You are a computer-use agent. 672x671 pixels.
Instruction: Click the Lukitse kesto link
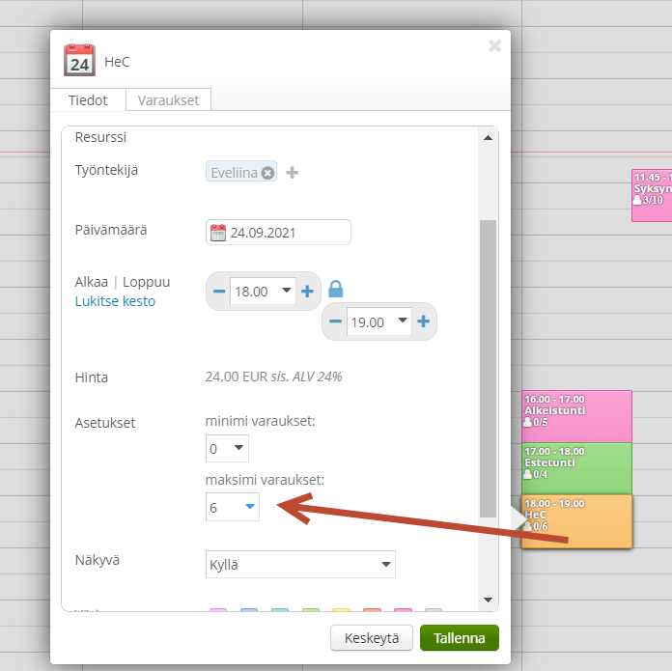click(115, 301)
